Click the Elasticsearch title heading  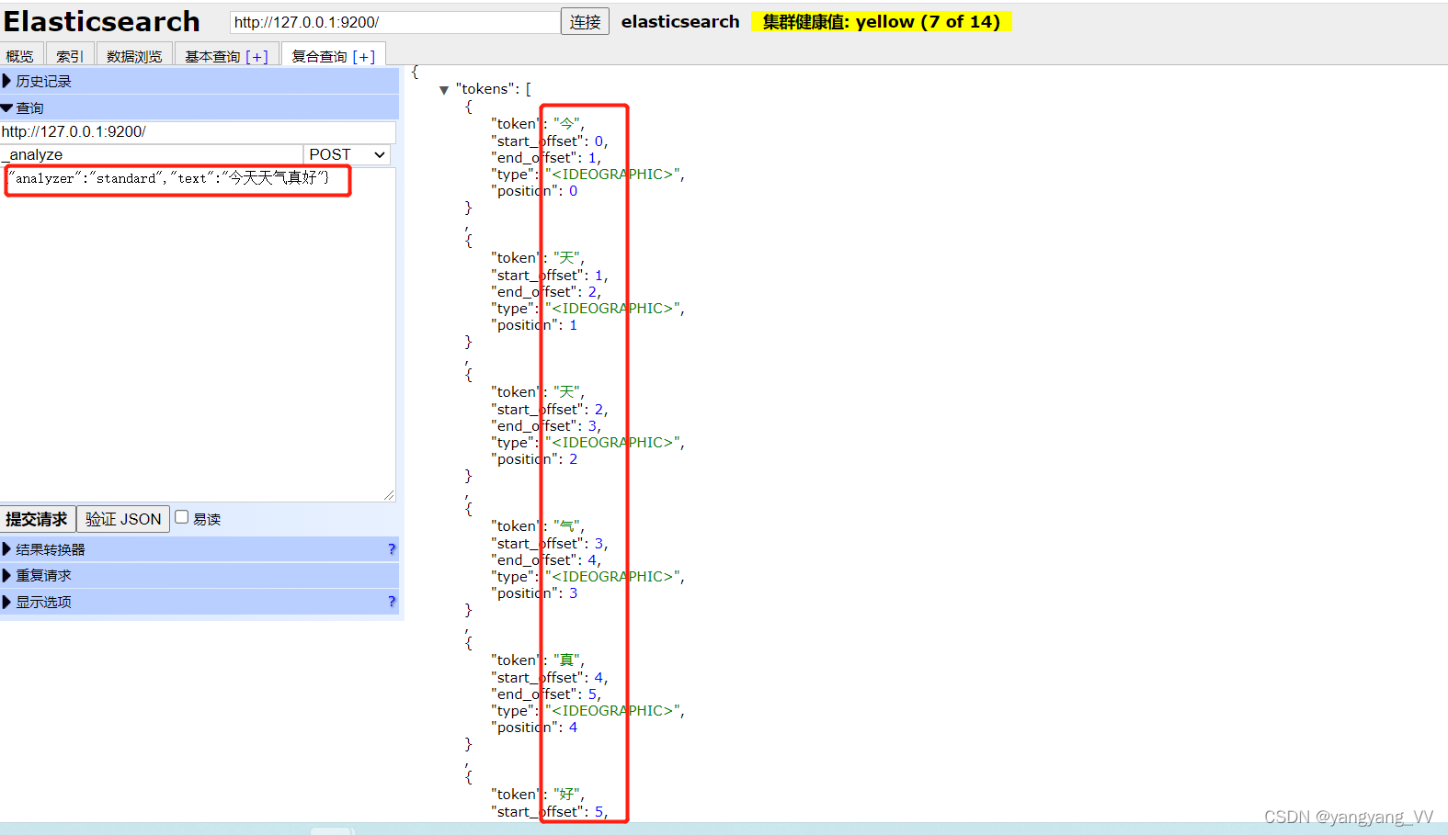point(102,21)
